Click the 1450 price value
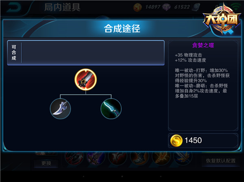The width and height of the screenshot is (244, 182). [x=193, y=140]
